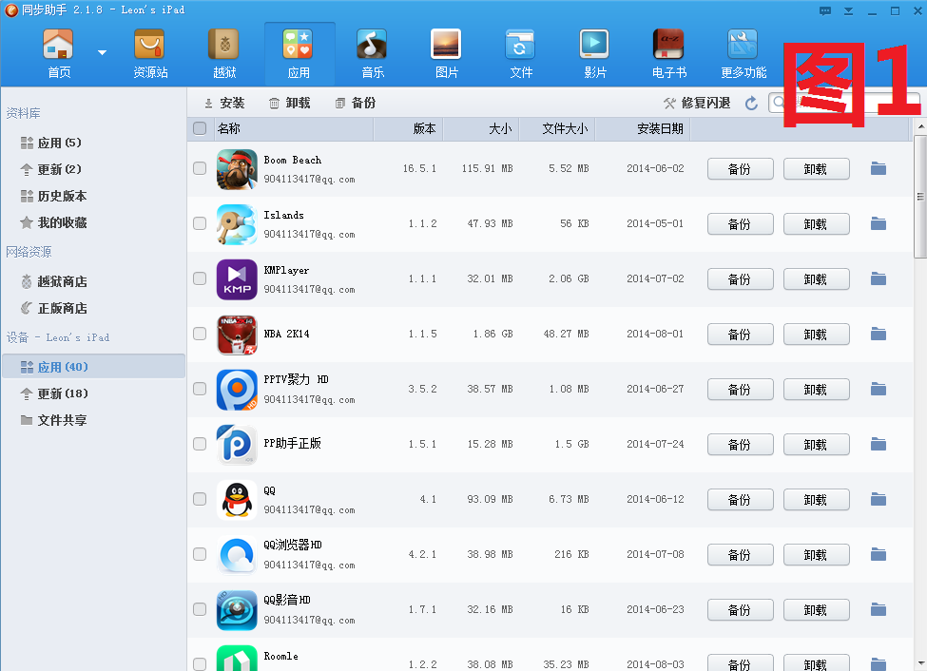Back up KMPlayer with 备份 button
The height and width of the screenshot is (671, 927).
[x=741, y=279]
